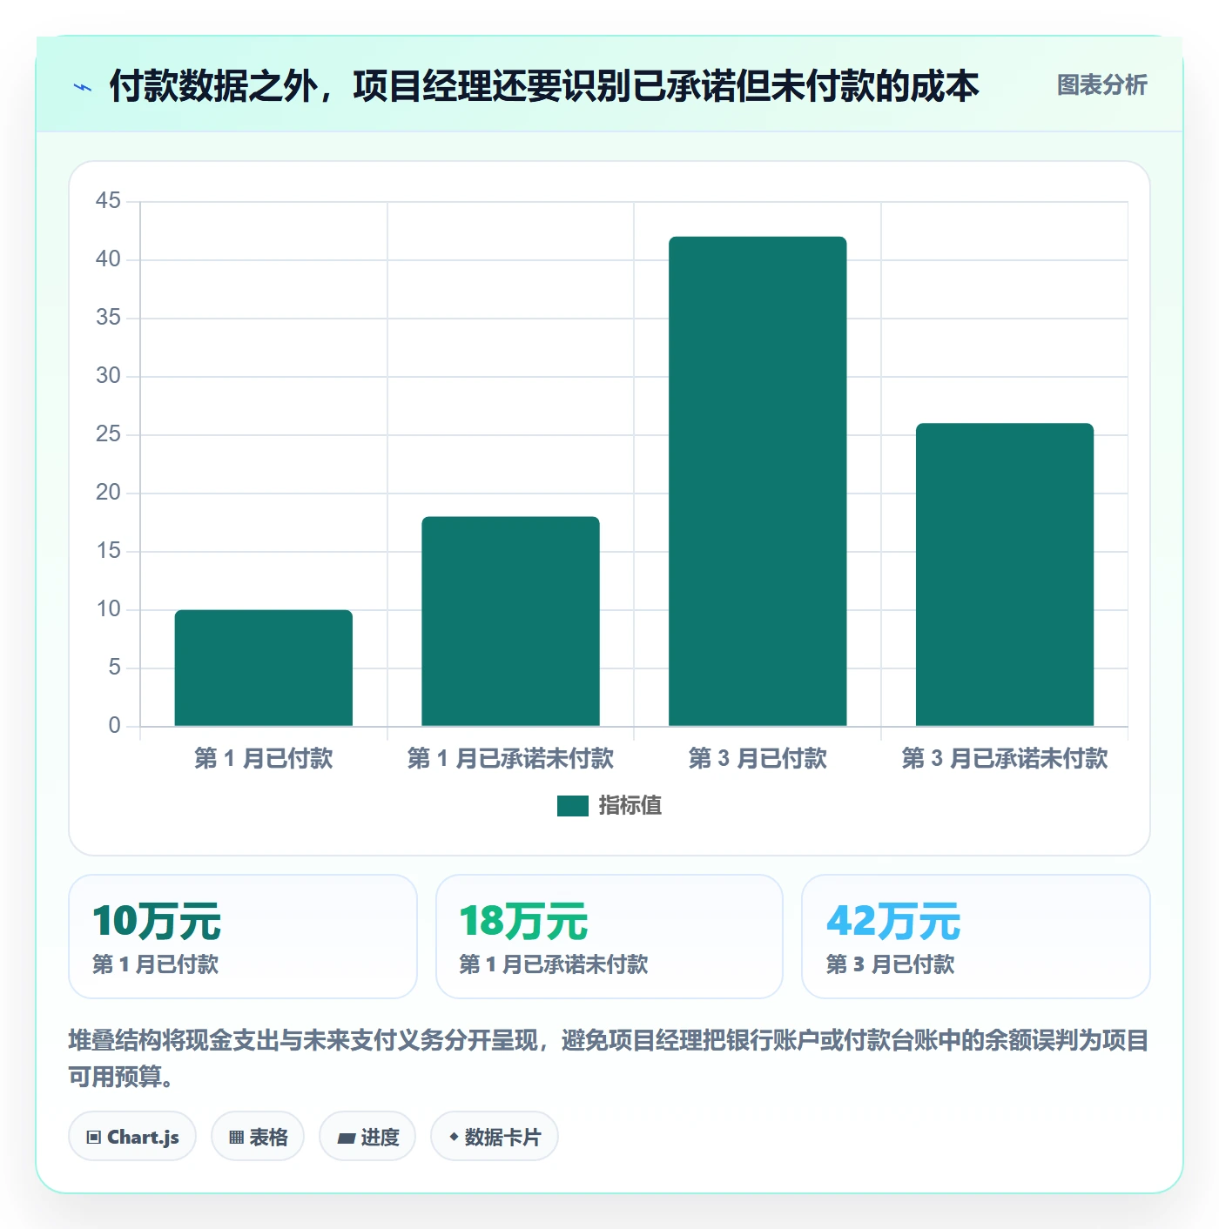Click the 第 1 月已付款 chart bar
Viewport: 1219px width, 1229px height.
coord(264,668)
